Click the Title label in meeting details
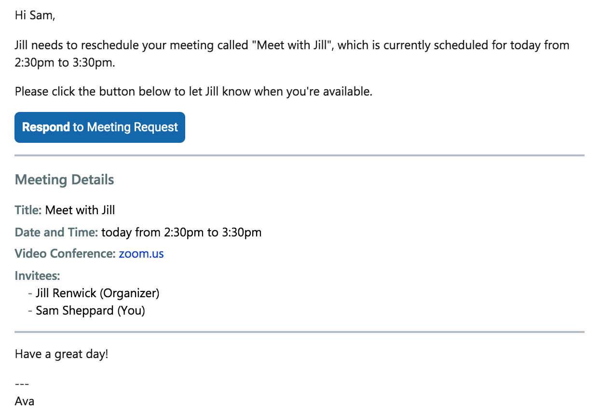Viewport: 601px width, 414px height. pos(28,210)
